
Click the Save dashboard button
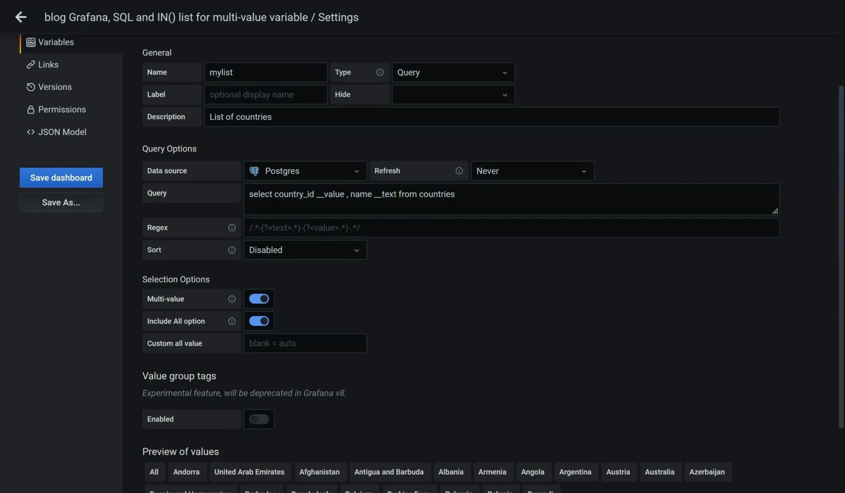61,178
